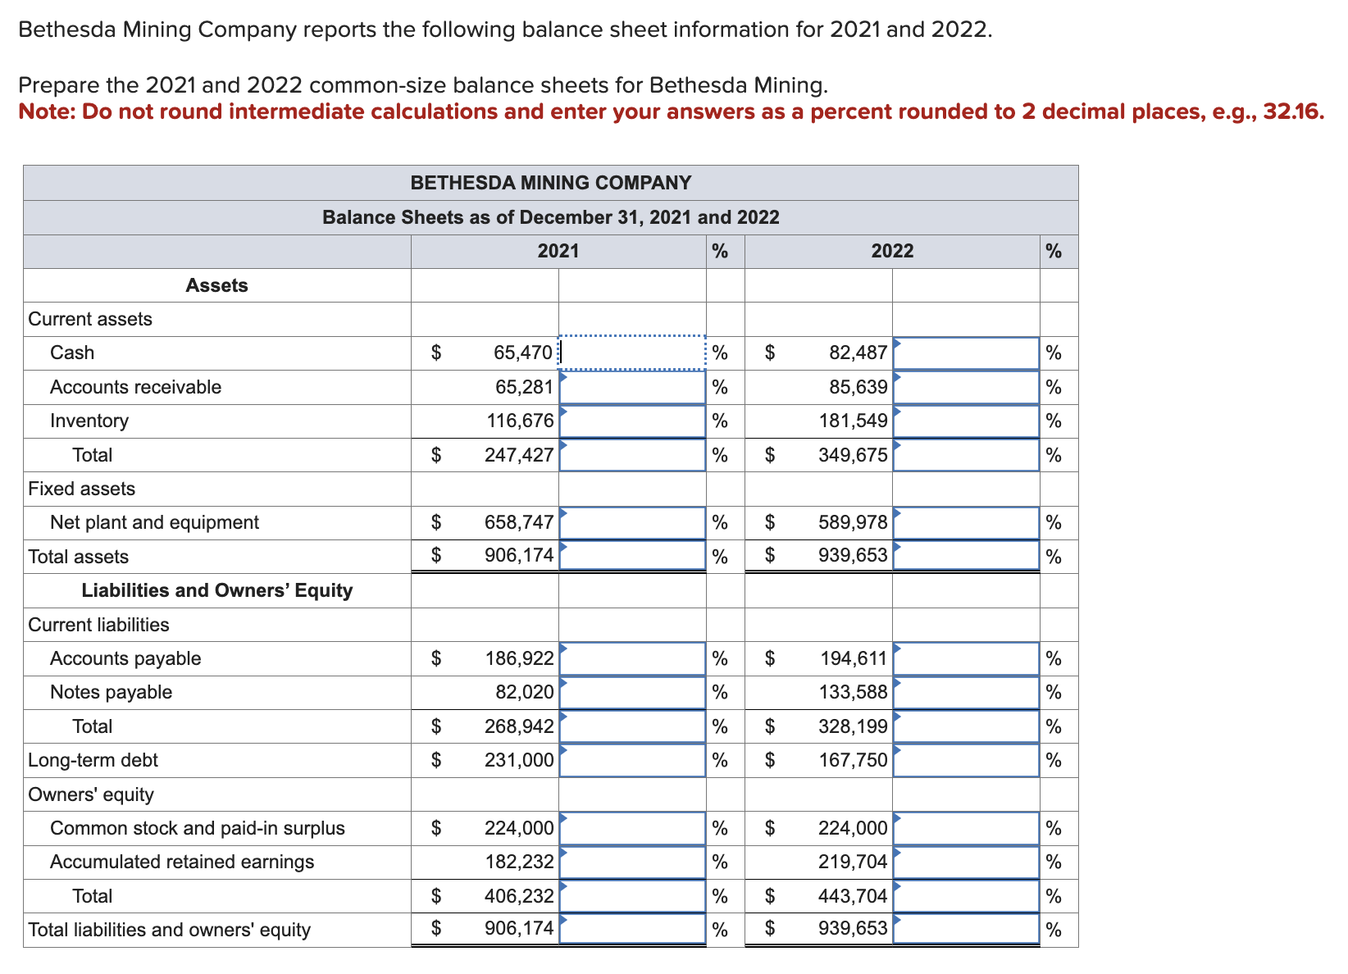The width and height of the screenshot is (1348, 974).
Task: Click the 2021 Cash percent input field
Action: [x=632, y=353]
